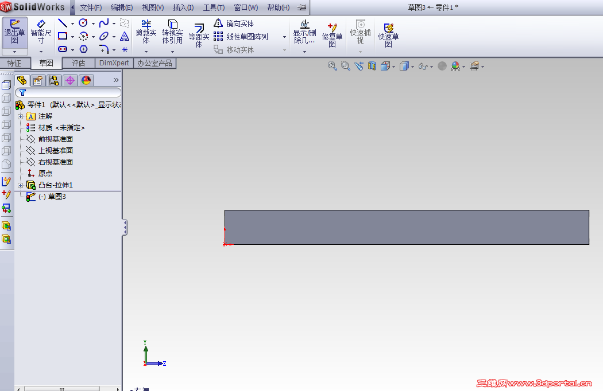Open the 编辑(E) menu
The width and height of the screenshot is (603, 391).
122,7
